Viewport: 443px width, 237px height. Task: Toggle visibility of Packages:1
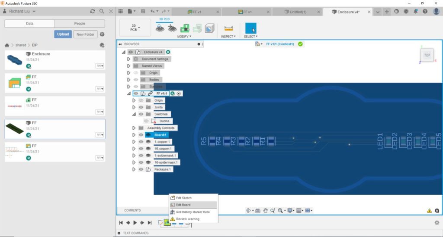141,169
